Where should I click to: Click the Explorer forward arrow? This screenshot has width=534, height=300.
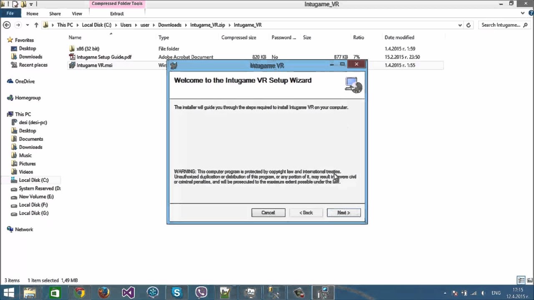point(18,25)
